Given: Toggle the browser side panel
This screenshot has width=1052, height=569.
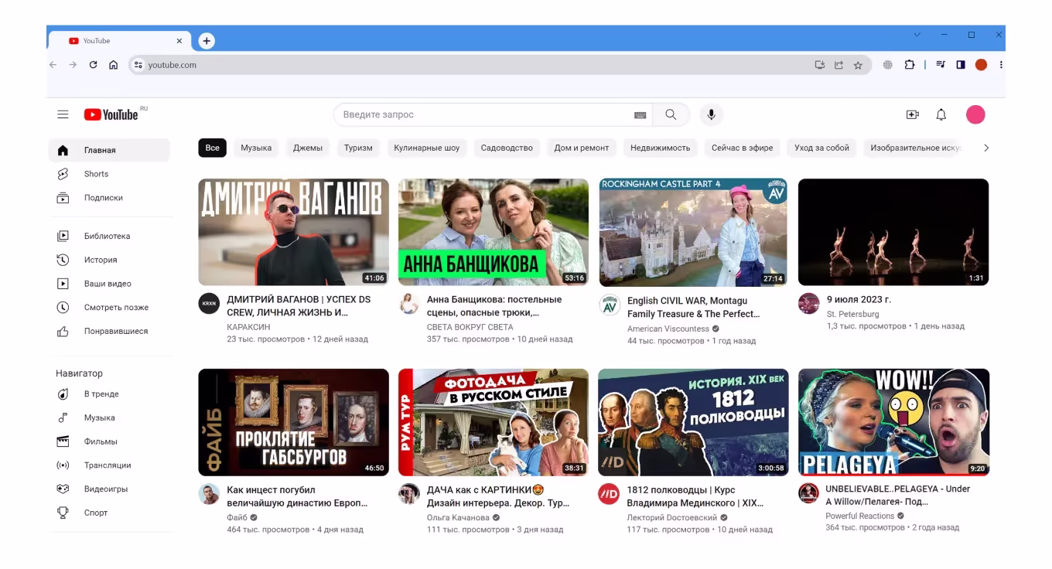Looking at the screenshot, I should 961,65.
